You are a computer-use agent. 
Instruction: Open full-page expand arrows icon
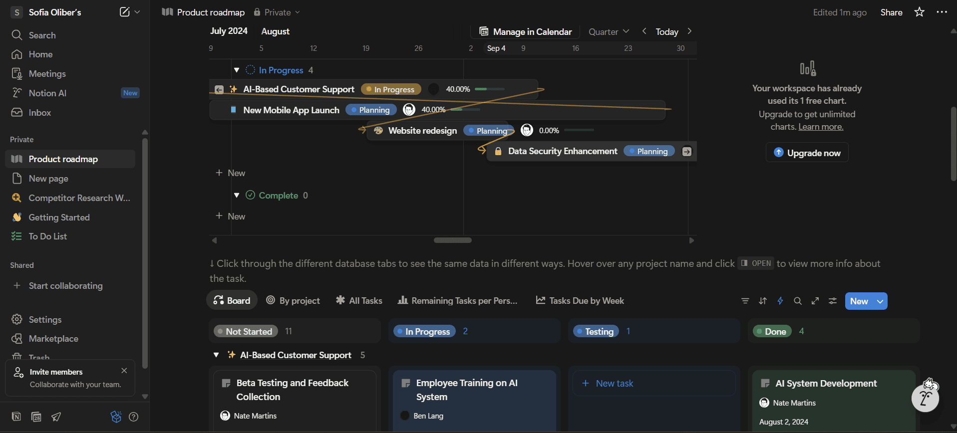(815, 301)
